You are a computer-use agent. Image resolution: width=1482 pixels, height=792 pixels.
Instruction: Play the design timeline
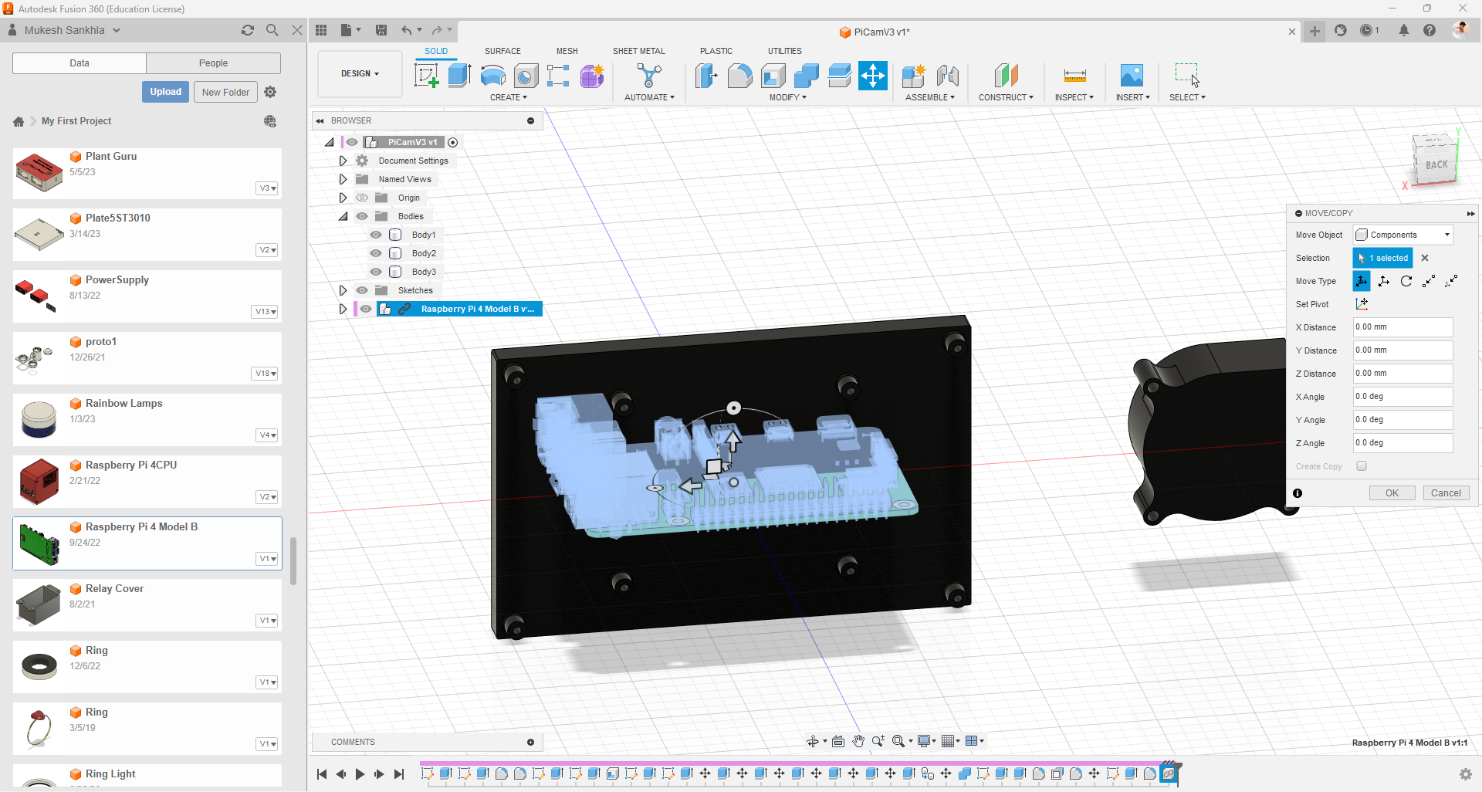(360, 774)
